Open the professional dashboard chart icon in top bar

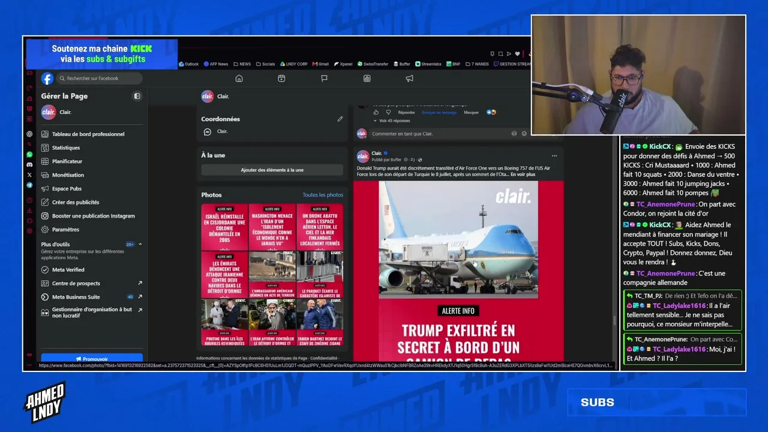coord(367,79)
